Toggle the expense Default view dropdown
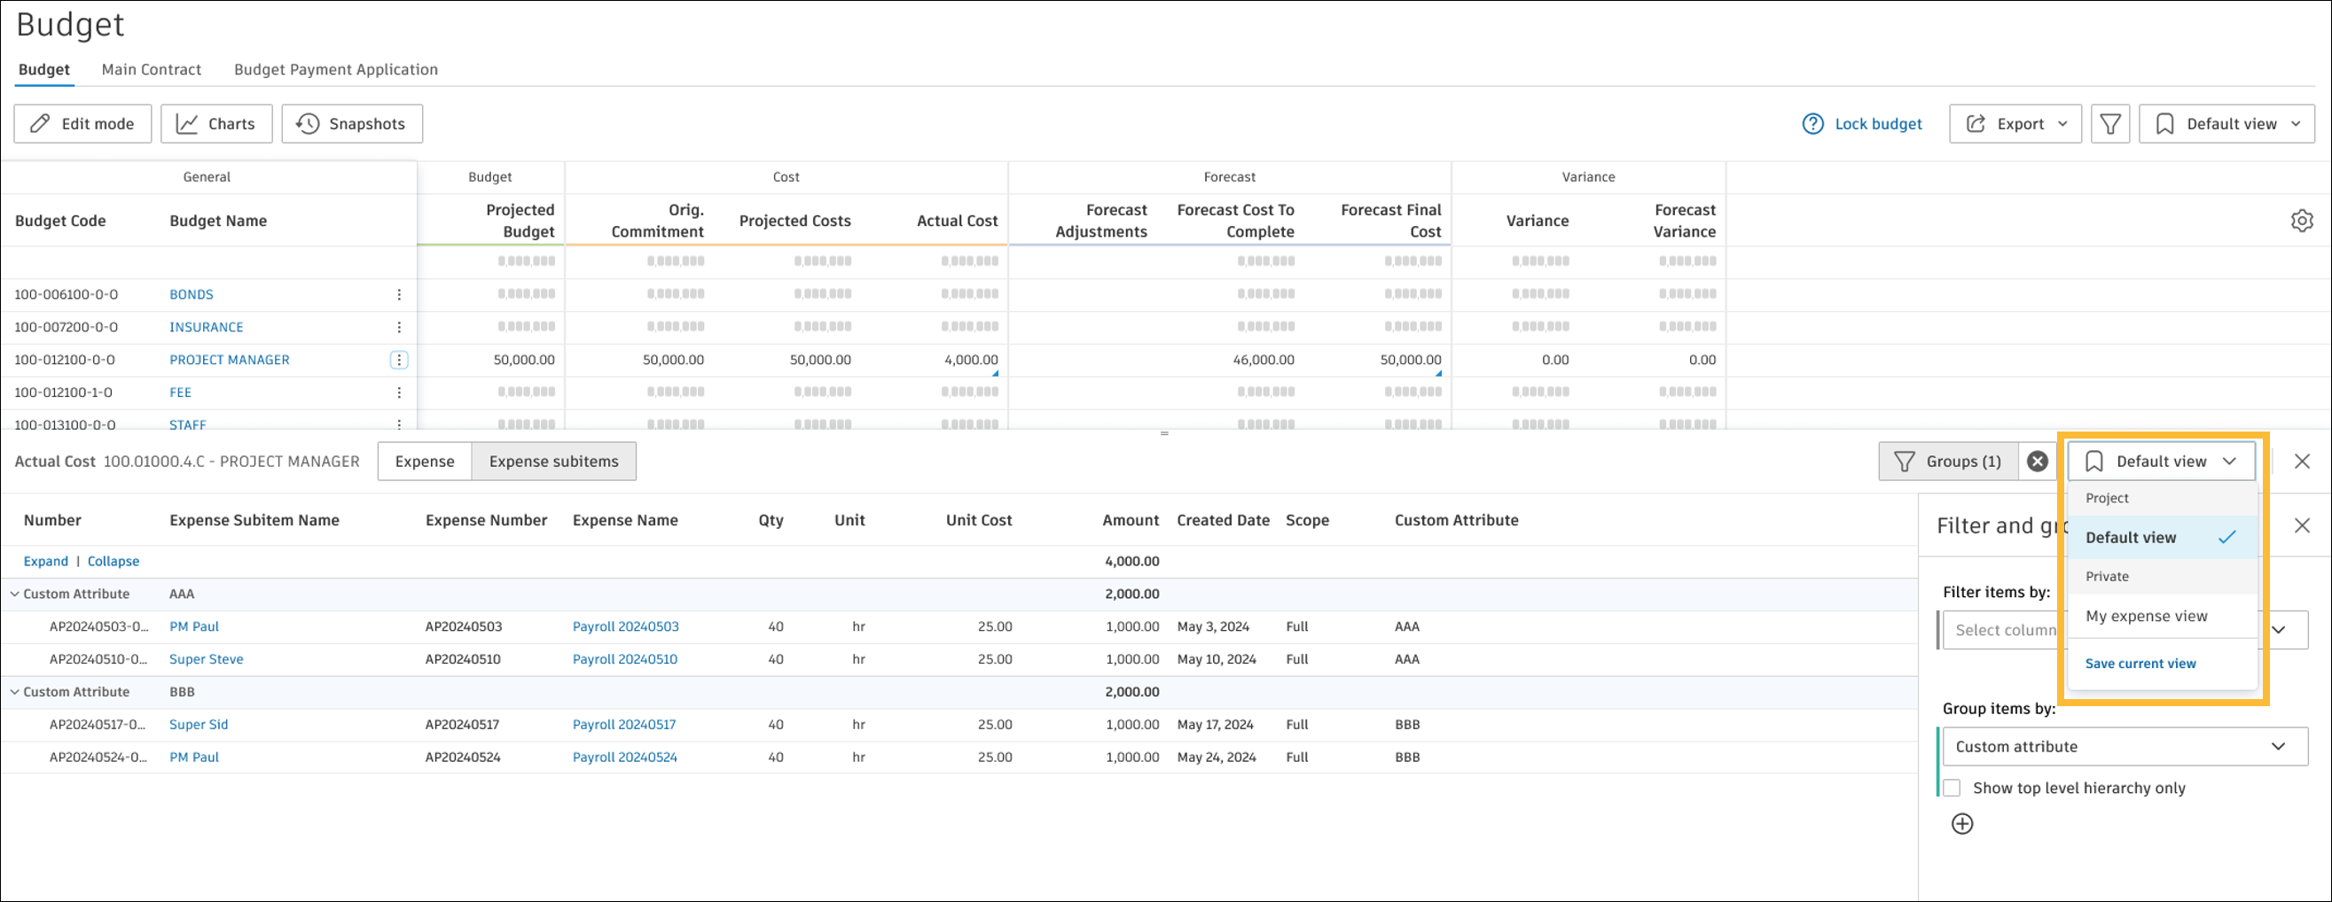This screenshot has width=2332, height=902. [2161, 462]
